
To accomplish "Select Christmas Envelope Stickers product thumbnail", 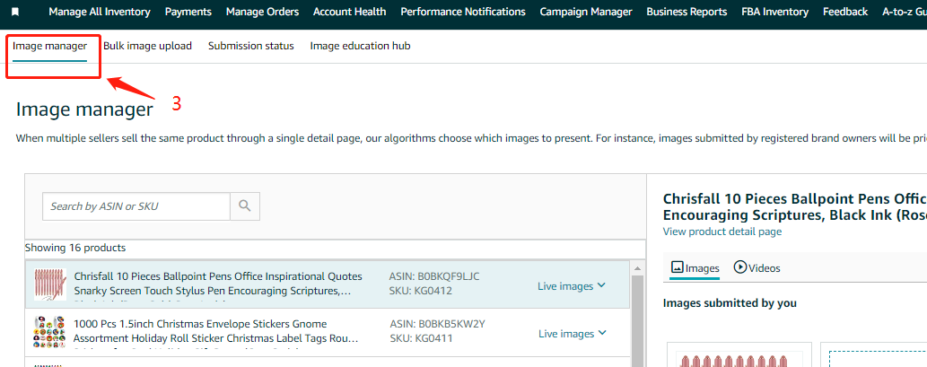I will coord(49,332).
